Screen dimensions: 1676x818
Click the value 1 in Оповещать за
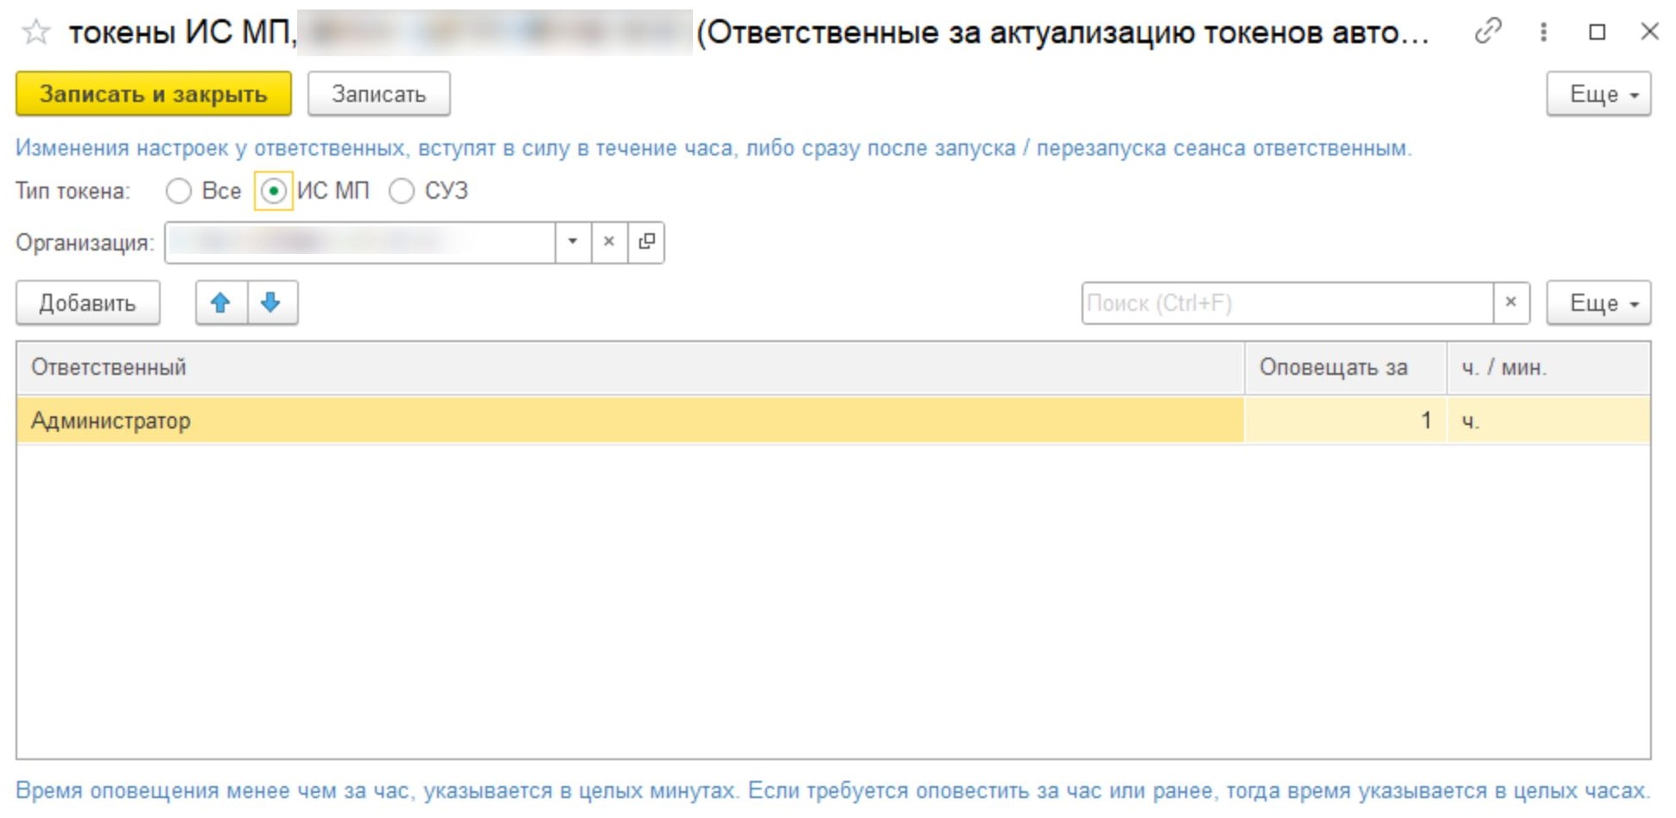(x=1346, y=421)
